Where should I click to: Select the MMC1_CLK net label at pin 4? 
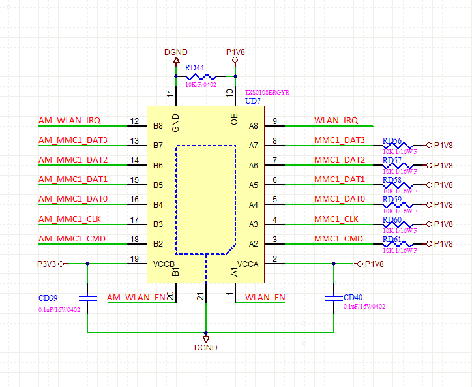pyautogui.click(x=336, y=219)
